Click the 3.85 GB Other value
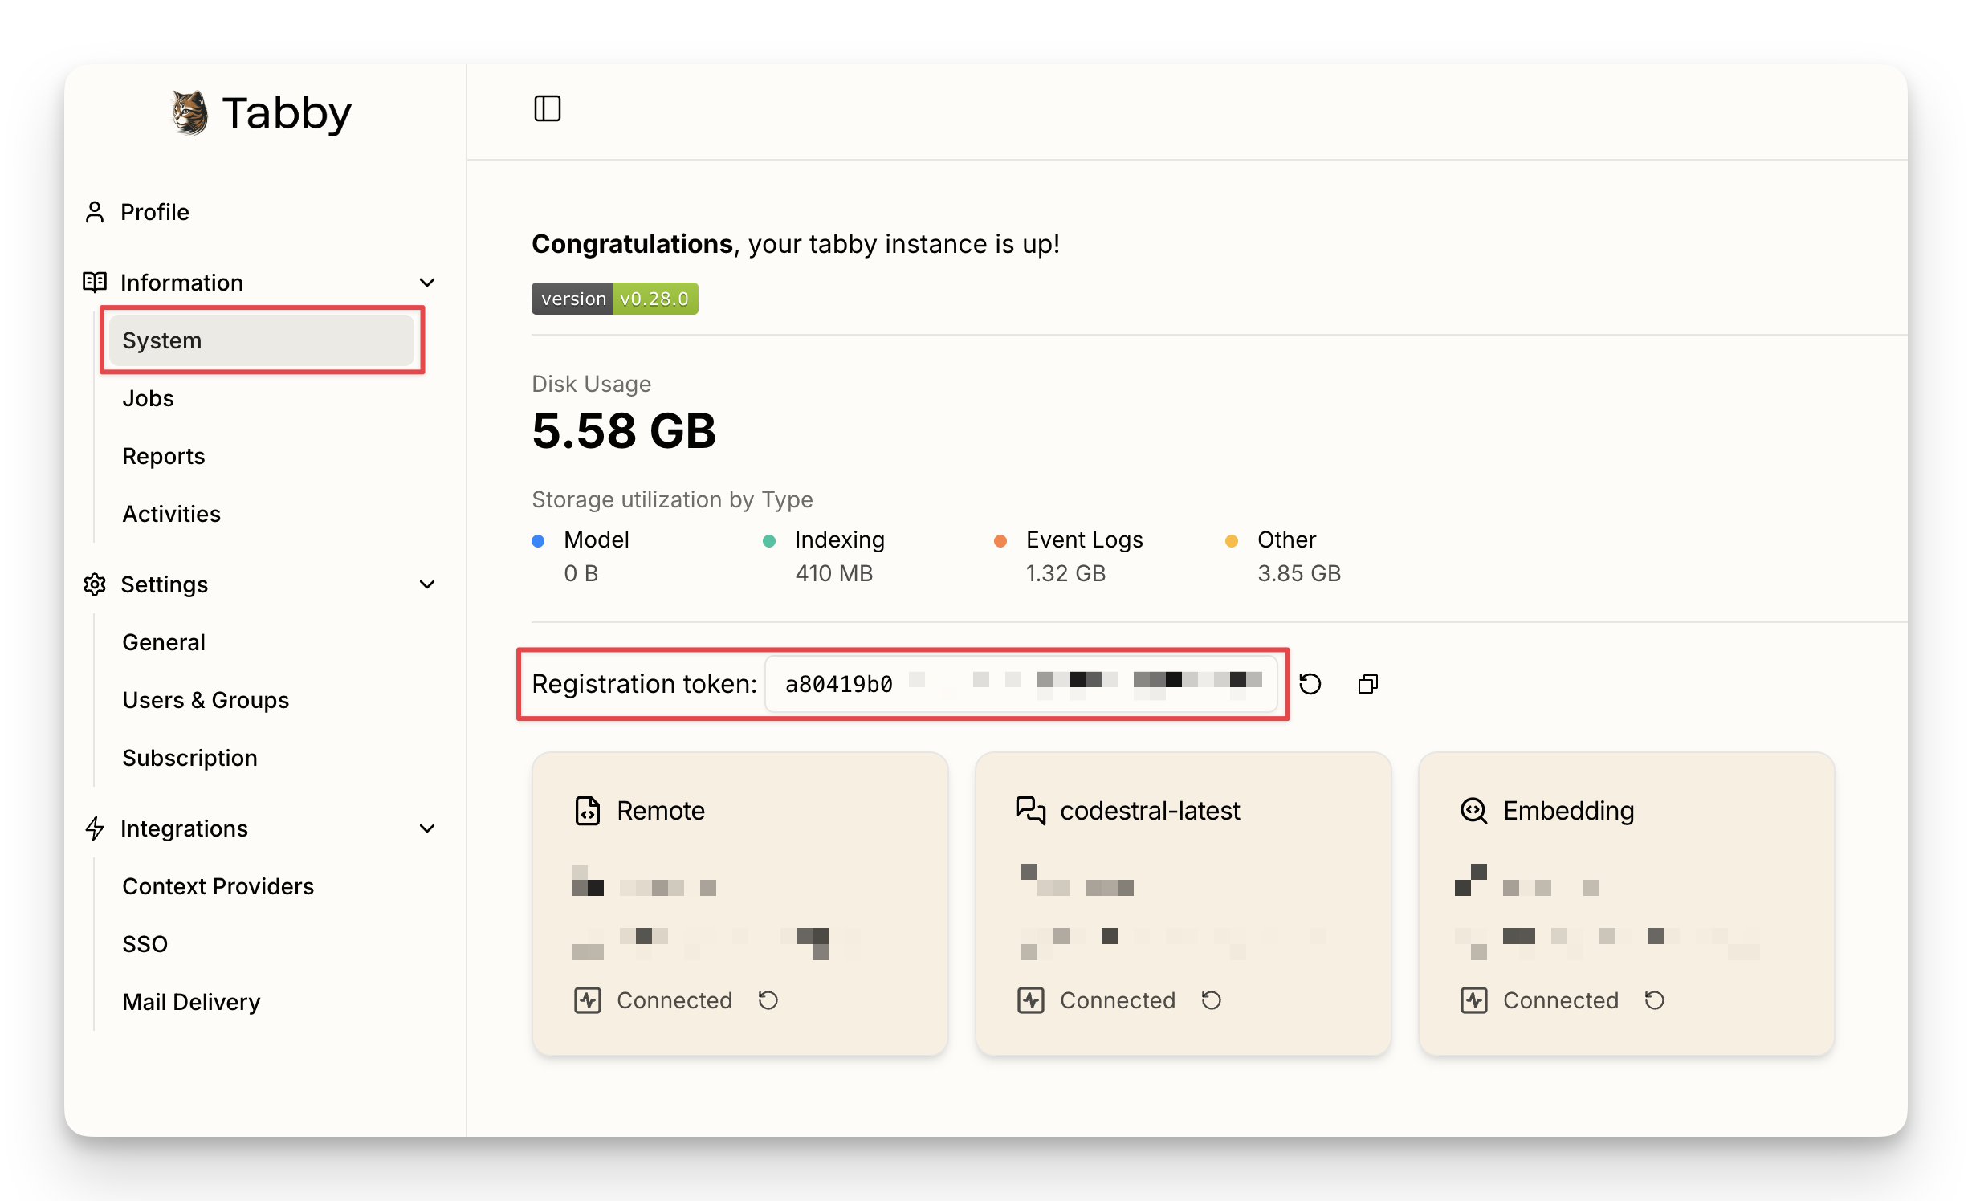The image size is (1972, 1201). (1299, 573)
